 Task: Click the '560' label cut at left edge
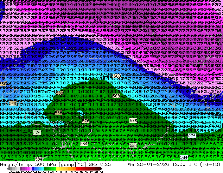[x=3, y=84]
